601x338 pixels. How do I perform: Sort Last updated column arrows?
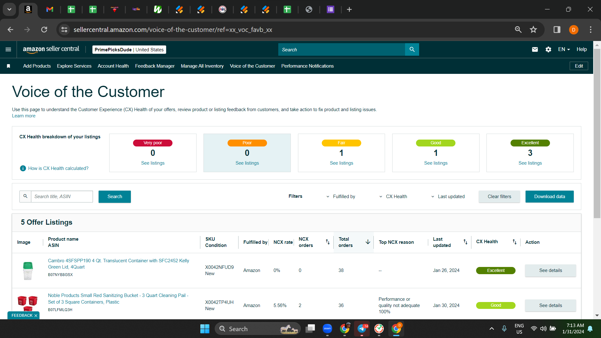tap(465, 242)
